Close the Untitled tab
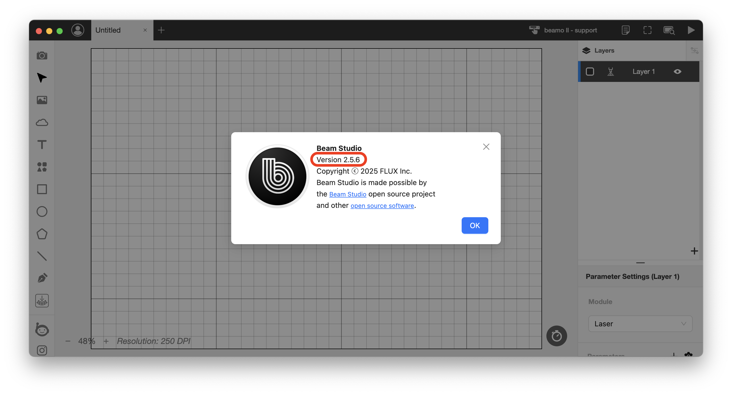 click(145, 30)
